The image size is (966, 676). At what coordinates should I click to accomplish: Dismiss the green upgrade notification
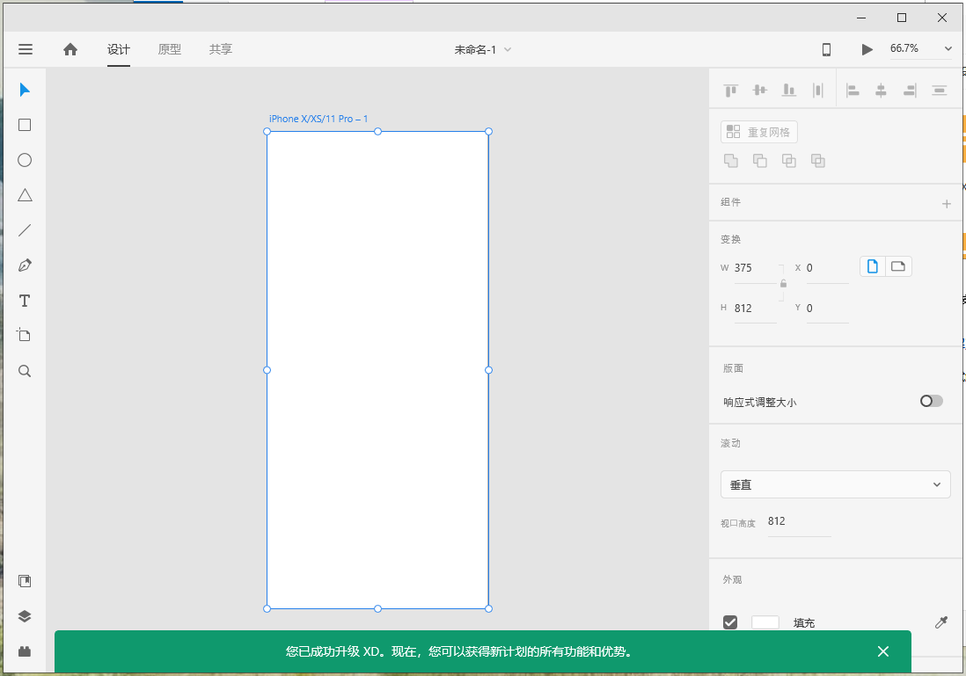tap(882, 651)
